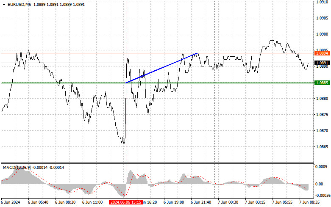Select the blue trend line on chart

161,68
